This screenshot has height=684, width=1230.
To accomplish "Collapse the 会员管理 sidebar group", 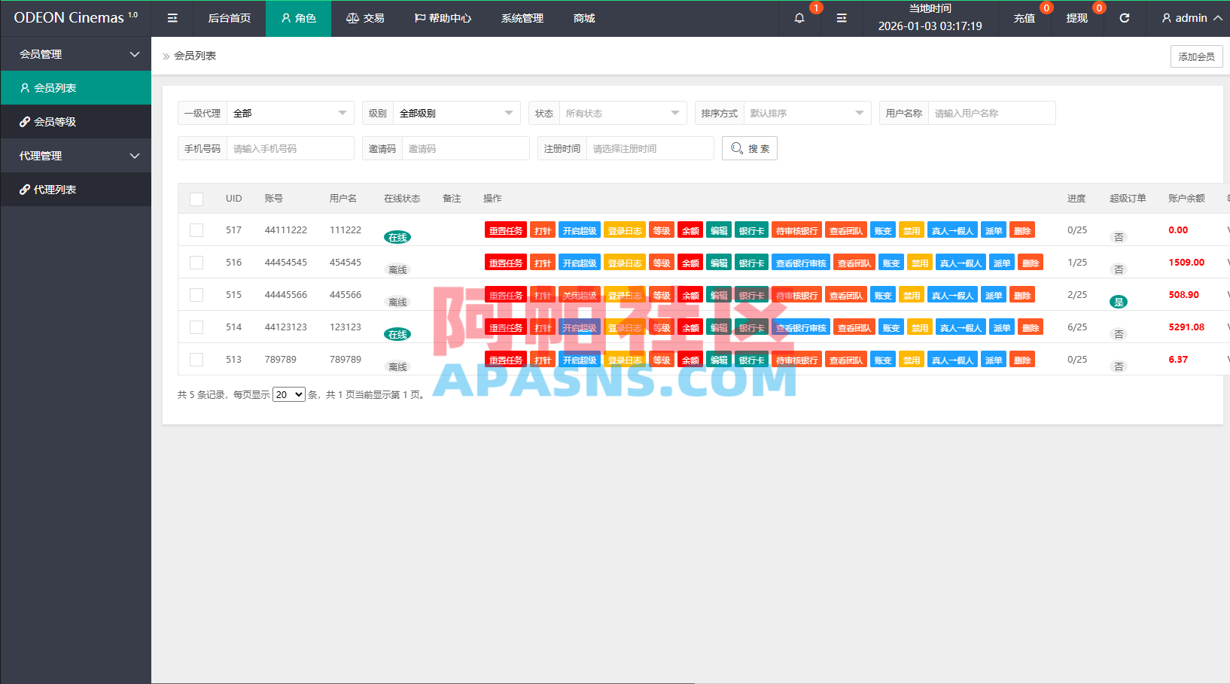I will [x=75, y=54].
